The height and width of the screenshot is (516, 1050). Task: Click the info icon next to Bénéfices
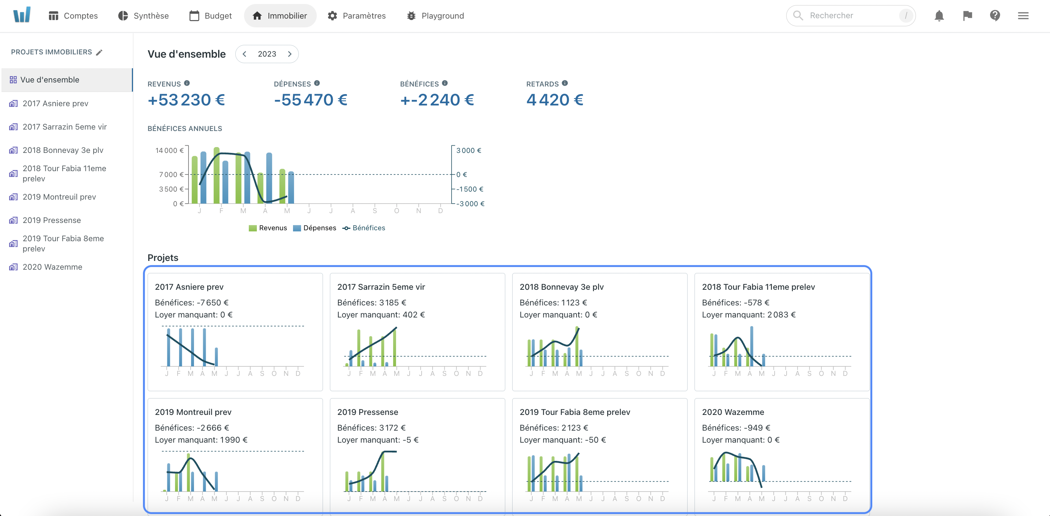[x=445, y=83]
